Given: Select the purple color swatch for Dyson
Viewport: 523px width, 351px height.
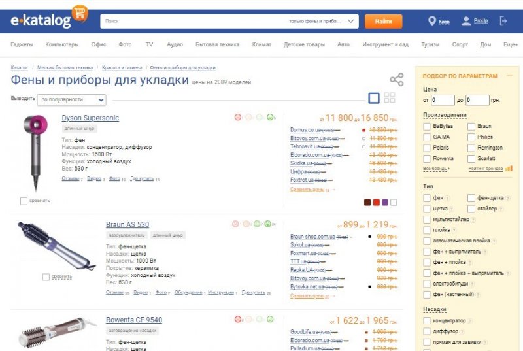Looking at the screenshot, I should point(385,203).
